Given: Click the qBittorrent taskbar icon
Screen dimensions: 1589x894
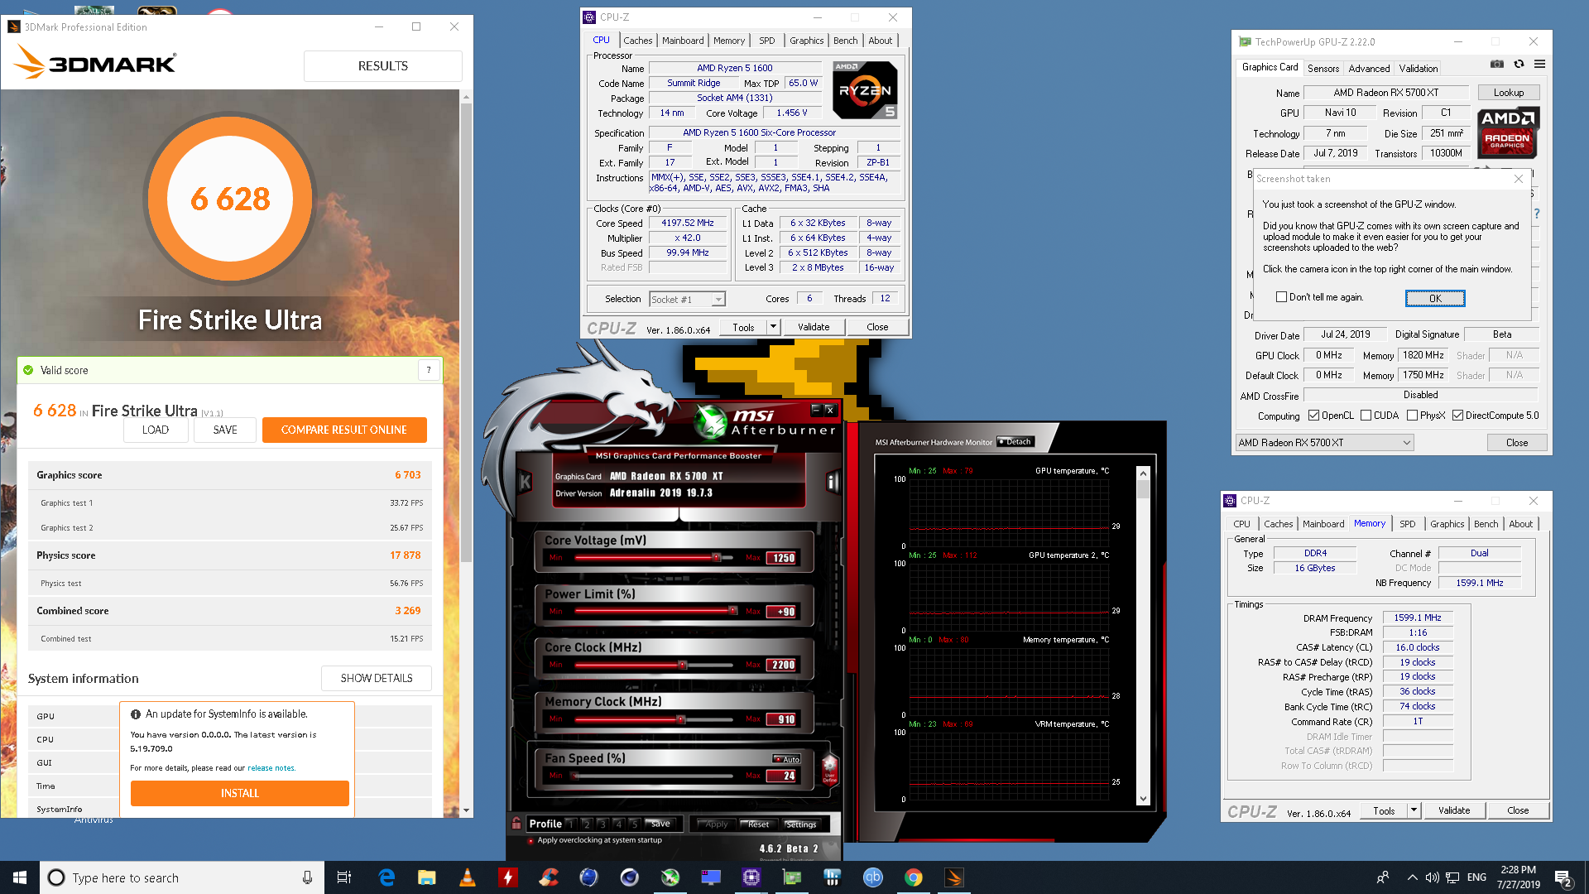Looking at the screenshot, I should [873, 877].
